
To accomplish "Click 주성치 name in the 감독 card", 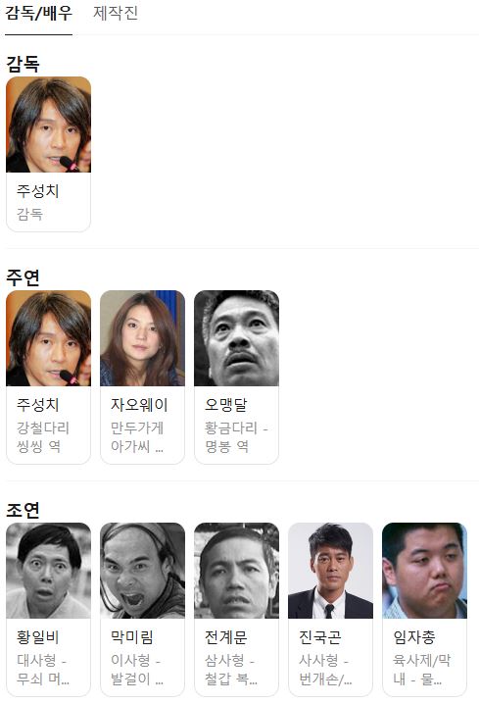I will (x=37, y=191).
